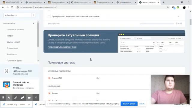Screen dimensions: 192x108
Task: Bookmark this page with the star icon
Action: [168, 7]
